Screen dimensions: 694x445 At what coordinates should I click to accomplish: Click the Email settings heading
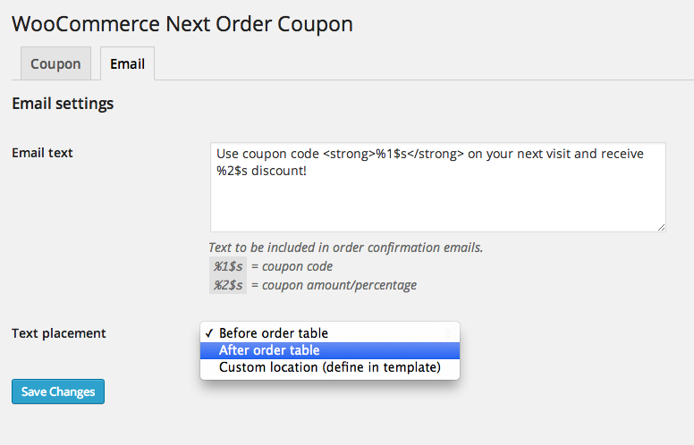[63, 104]
